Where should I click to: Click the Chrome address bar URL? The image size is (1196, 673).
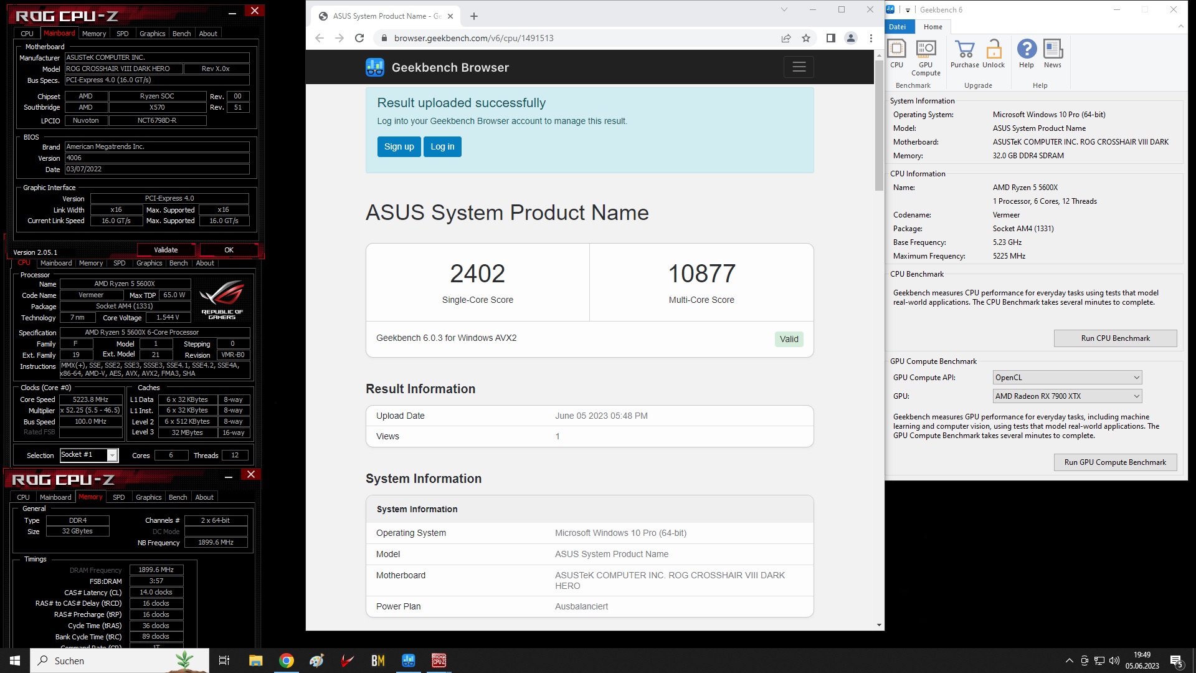click(x=473, y=38)
